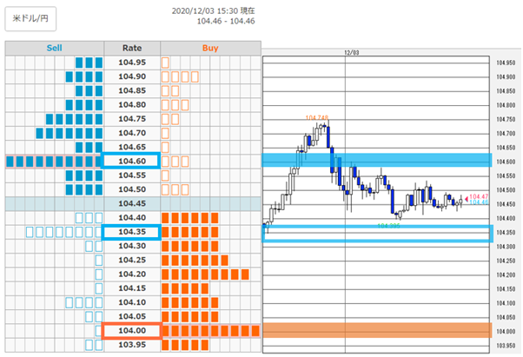Click the 104.30 rate cell
Image resolution: width=523 pixels, height=357 pixels.
point(132,246)
